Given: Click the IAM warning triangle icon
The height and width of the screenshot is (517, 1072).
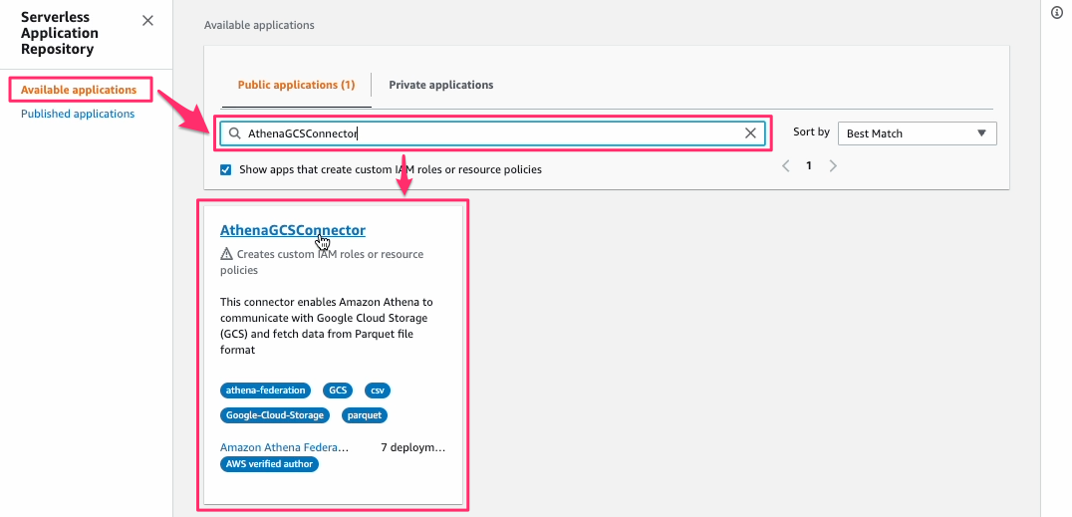Looking at the screenshot, I should tap(226, 254).
